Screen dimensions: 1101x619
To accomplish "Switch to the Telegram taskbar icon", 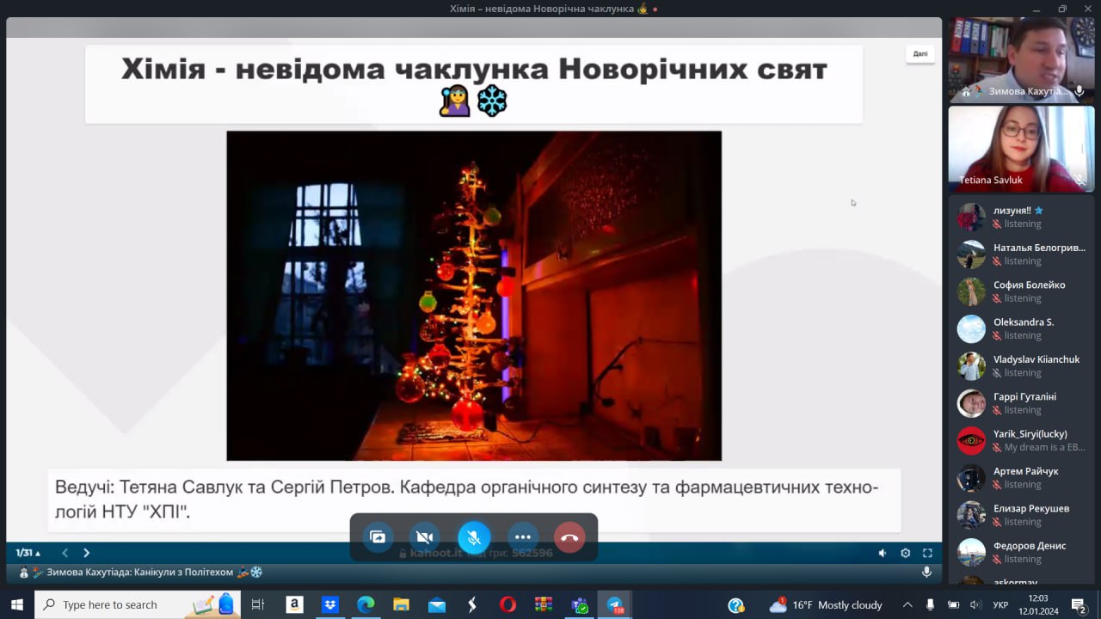I will pyautogui.click(x=615, y=604).
